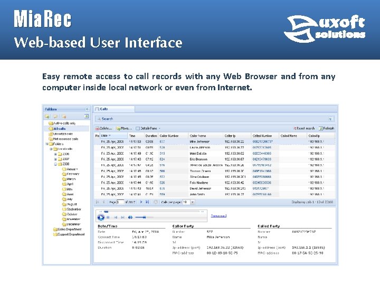Select the June folder
The width and height of the screenshot is (380, 285).
[x=68, y=194]
